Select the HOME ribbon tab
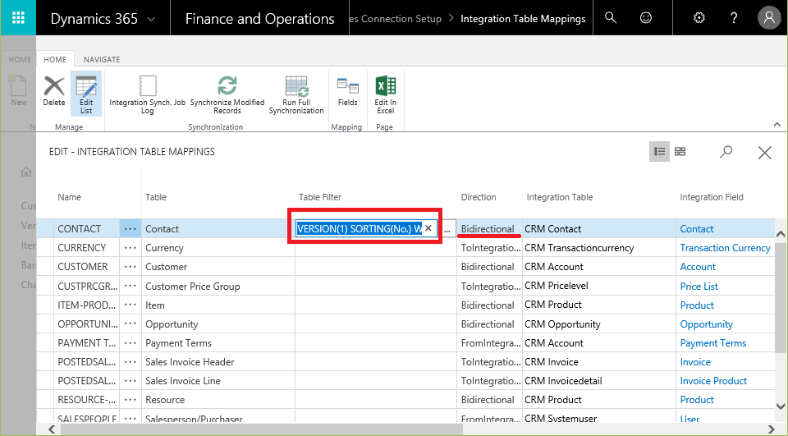Viewport: 788px width, 436px height. pyautogui.click(x=55, y=59)
